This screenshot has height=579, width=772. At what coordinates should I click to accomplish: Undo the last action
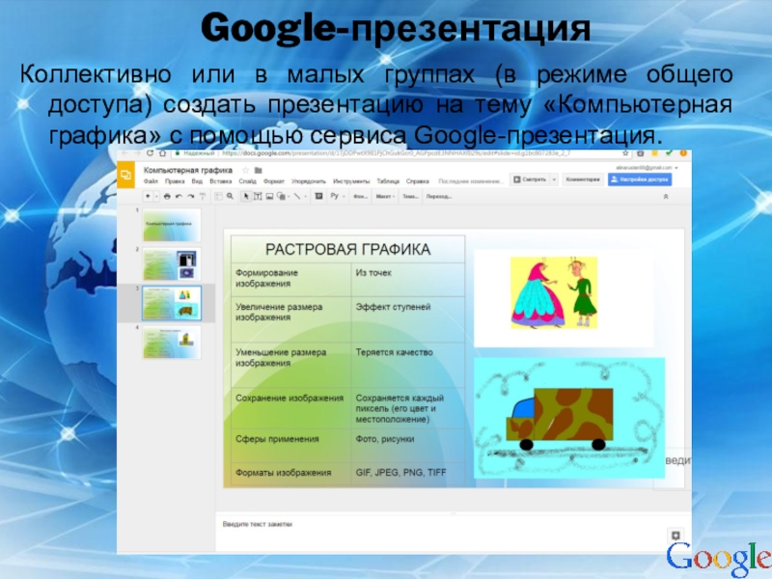point(179,196)
